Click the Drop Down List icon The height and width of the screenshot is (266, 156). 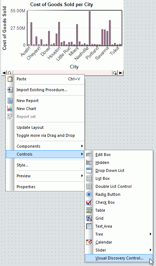[x=89, y=170]
